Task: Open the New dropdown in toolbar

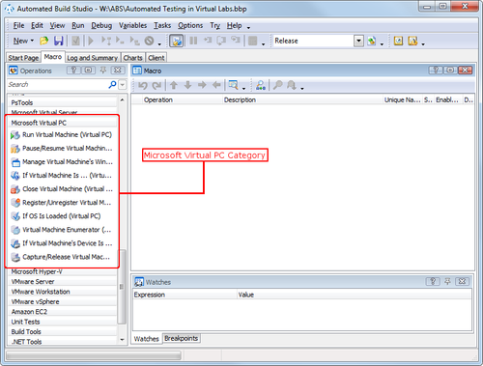Action: coord(23,41)
